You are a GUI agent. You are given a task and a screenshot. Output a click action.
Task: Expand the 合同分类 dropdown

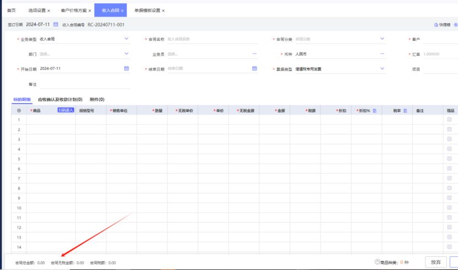pyautogui.click(x=382, y=39)
